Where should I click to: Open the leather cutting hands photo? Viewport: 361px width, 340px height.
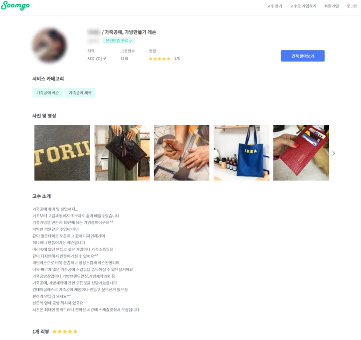[x=182, y=153]
